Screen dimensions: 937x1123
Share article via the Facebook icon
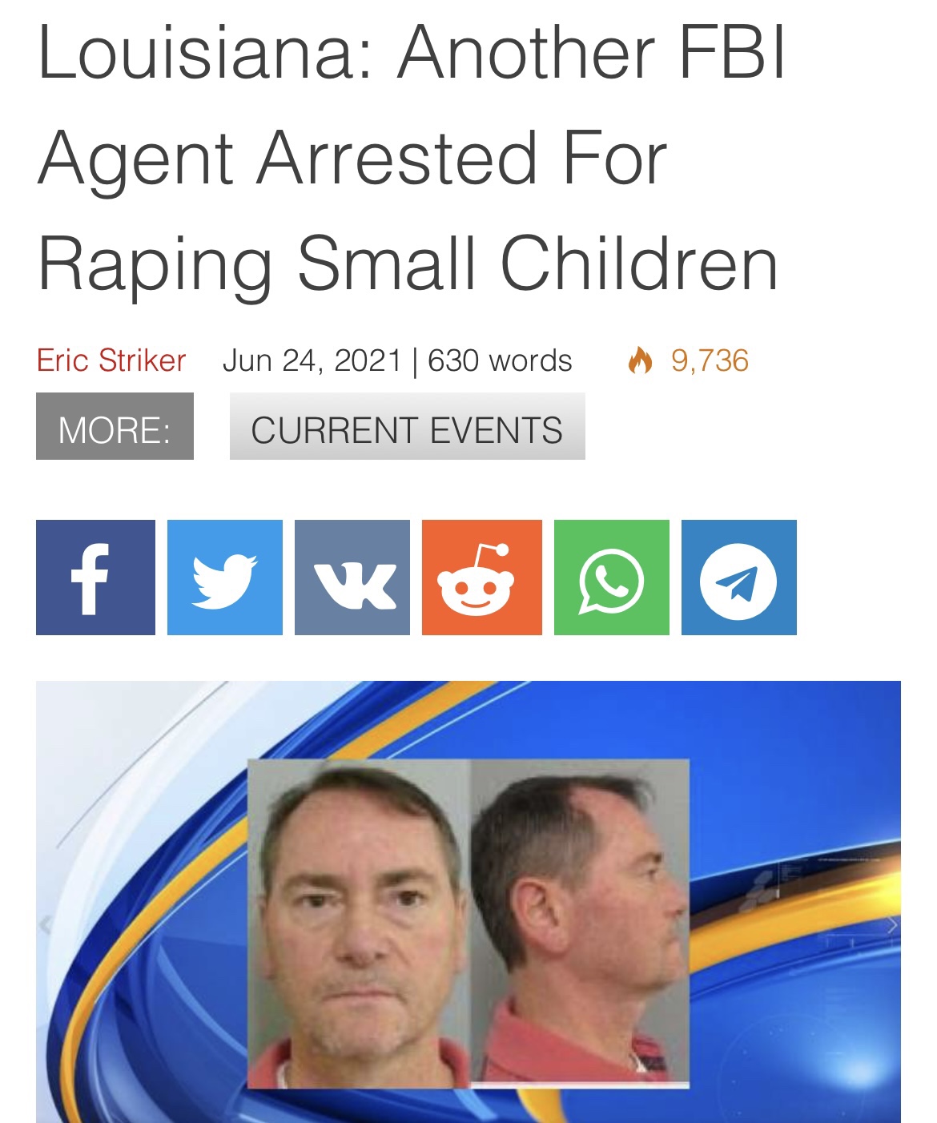pyautogui.click(x=95, y=578)
